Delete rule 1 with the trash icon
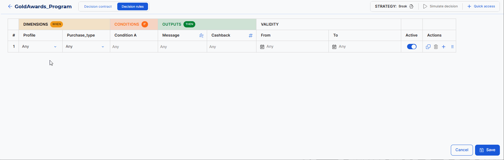Image resolution: width=504 pixels, height=160 pixels. click(x=436, y=47)
